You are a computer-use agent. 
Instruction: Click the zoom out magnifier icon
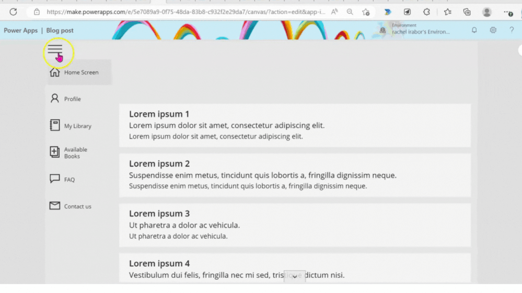click(350, 12)
